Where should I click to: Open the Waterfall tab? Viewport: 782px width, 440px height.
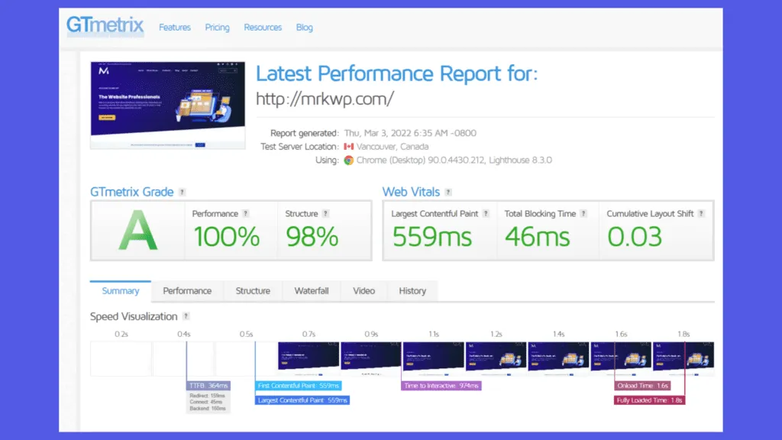click(312, 291)
